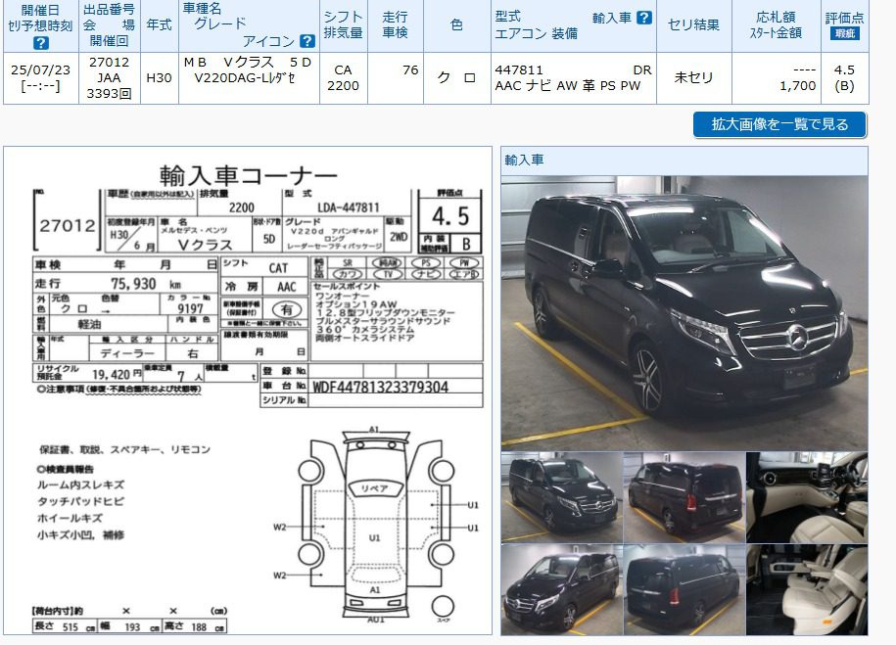Open rear seats interior thumbnail
This screenshot has width=896, height=645.
tap(807, 589)
